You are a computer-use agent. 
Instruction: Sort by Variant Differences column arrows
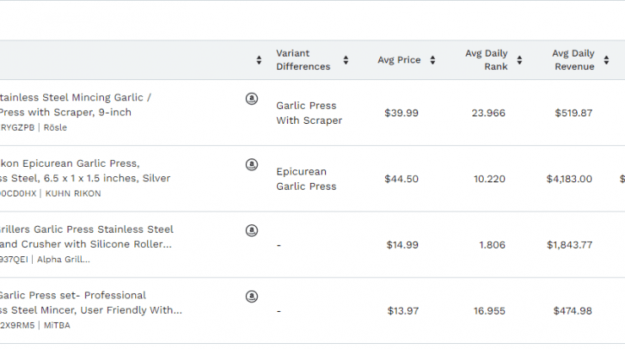[345, 60]
